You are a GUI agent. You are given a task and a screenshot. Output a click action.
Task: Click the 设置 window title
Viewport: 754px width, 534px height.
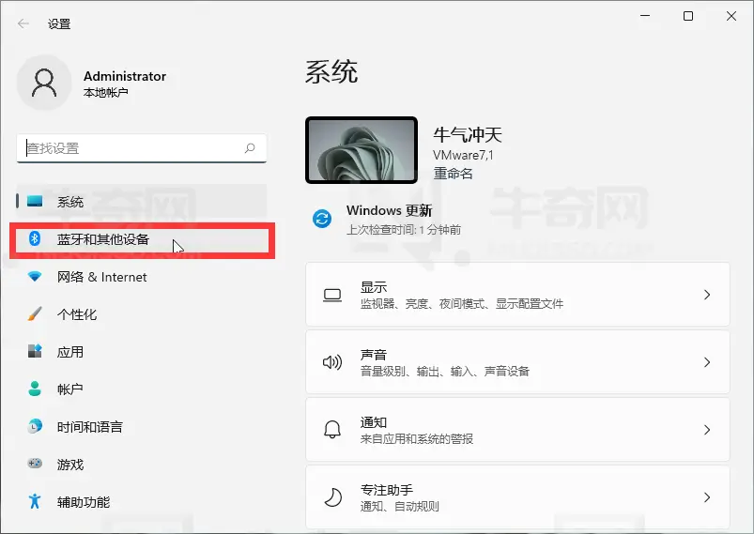59,24
